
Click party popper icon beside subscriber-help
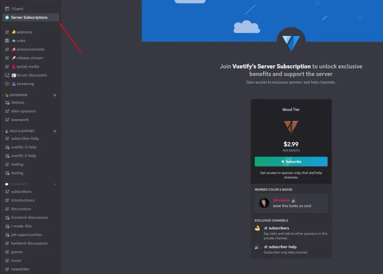[257, 247]
